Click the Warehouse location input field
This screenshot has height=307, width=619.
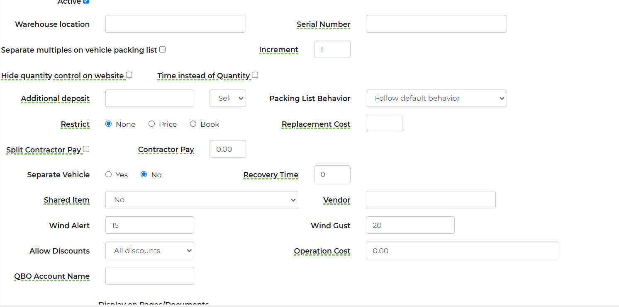(175, 24)
